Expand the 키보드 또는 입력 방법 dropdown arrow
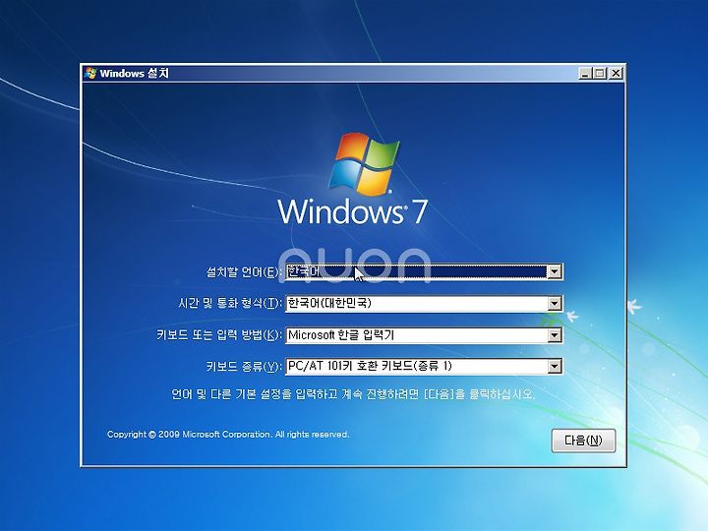Image resolution: width=708 pixels, height=531 pixels. click(554, 335)
